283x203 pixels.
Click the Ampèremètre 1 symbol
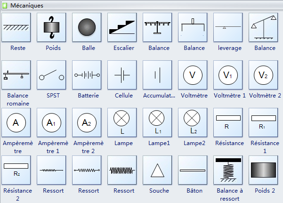(x=51, y=122)
